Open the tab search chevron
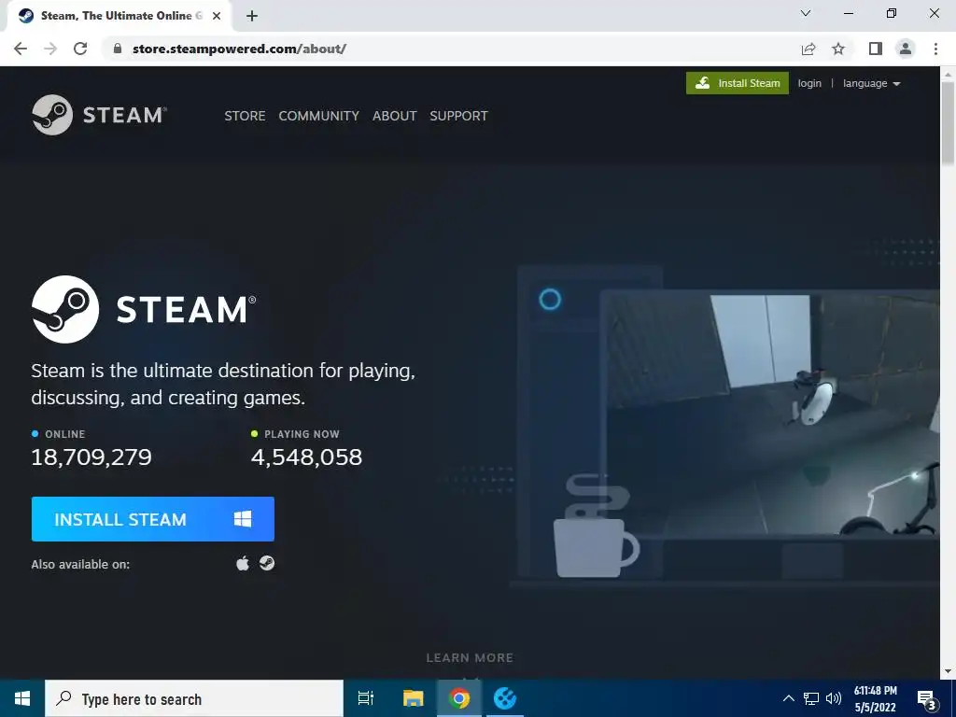The width and height of the screenshot is (956, 717). (x=806, y=13)
